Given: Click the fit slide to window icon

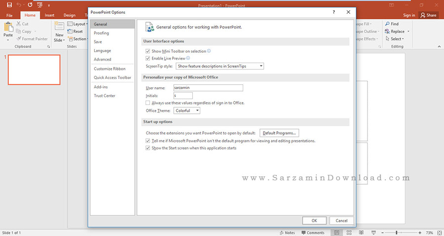Looking at the screenshot, I should (440, 233).
